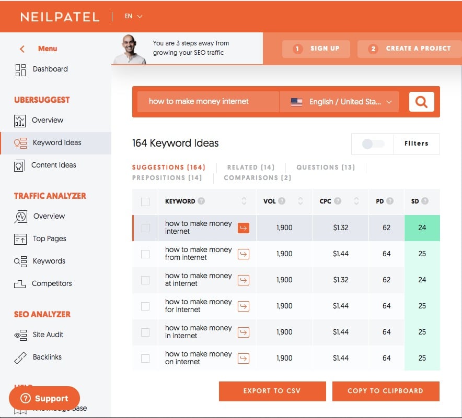Open the English / United States dropdown

(339, 102)
